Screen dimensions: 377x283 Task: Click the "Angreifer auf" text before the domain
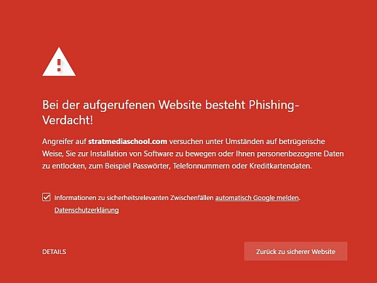(x=64, y=141)
